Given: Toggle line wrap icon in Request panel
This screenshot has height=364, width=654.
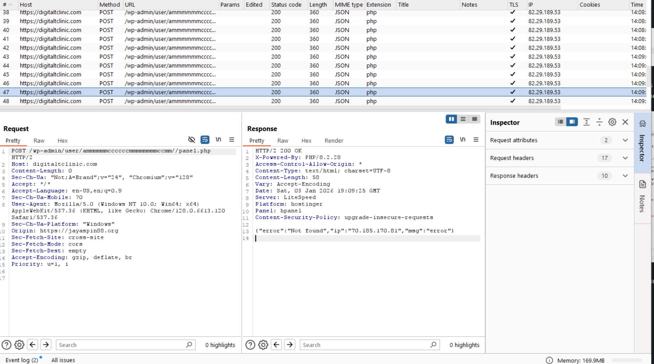Looking at the screenshot, I should click(205, 140).
